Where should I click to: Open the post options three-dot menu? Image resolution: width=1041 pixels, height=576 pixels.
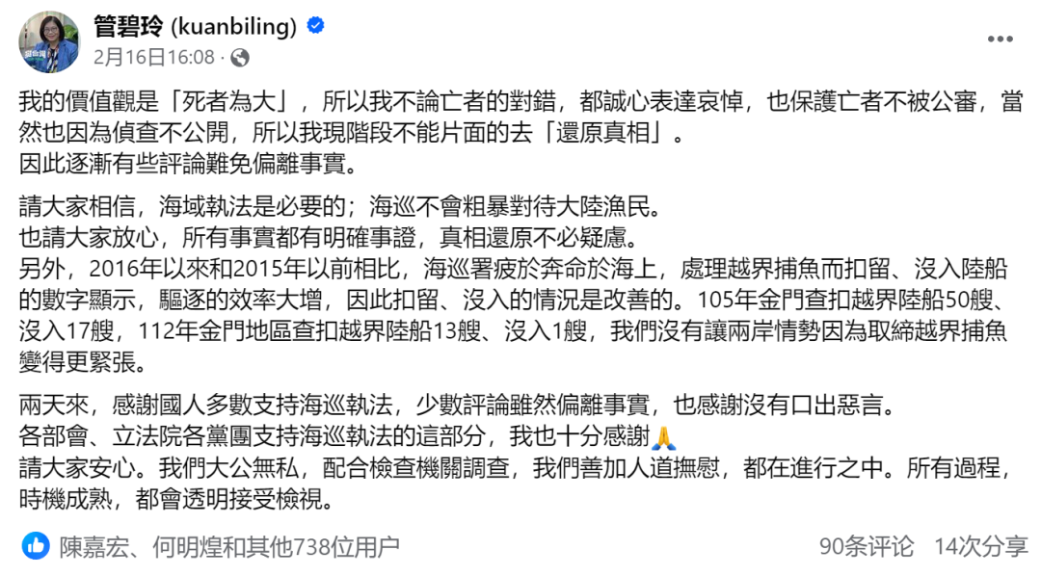click(x=1000, y=38)
